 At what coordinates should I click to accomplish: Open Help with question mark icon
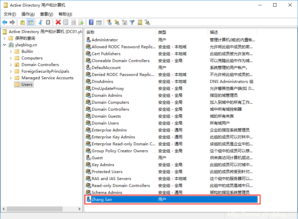click(x=91, y=22)
